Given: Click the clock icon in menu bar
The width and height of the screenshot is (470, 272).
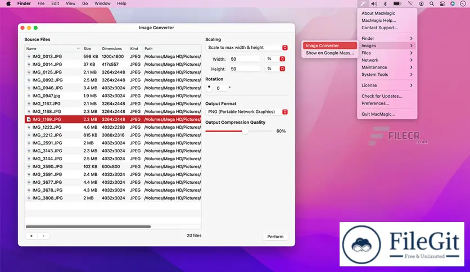Looking at the screenshot, I should tap(463, 3).
